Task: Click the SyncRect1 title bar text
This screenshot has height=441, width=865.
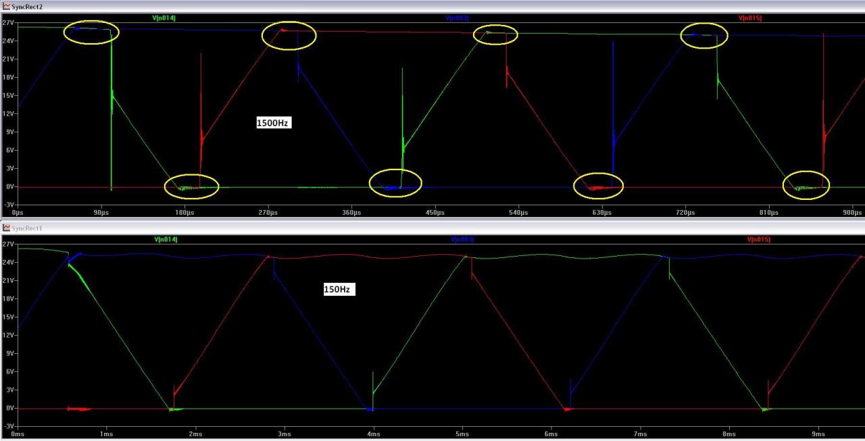Action: [27, 228]
